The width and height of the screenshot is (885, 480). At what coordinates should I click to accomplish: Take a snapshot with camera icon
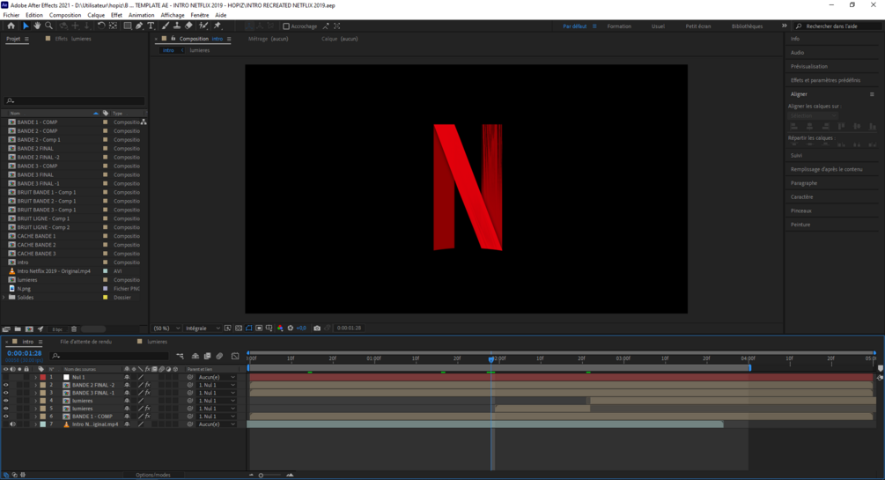pyautogui.click(x=317, y=329)
